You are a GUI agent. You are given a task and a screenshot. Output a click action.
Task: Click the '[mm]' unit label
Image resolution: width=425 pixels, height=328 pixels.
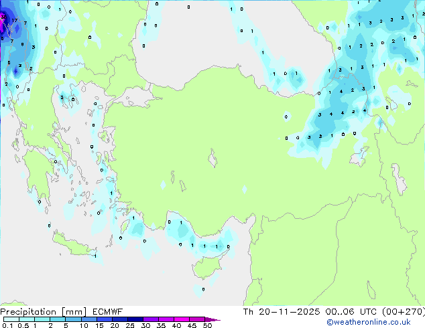click(x=74, y=312)
